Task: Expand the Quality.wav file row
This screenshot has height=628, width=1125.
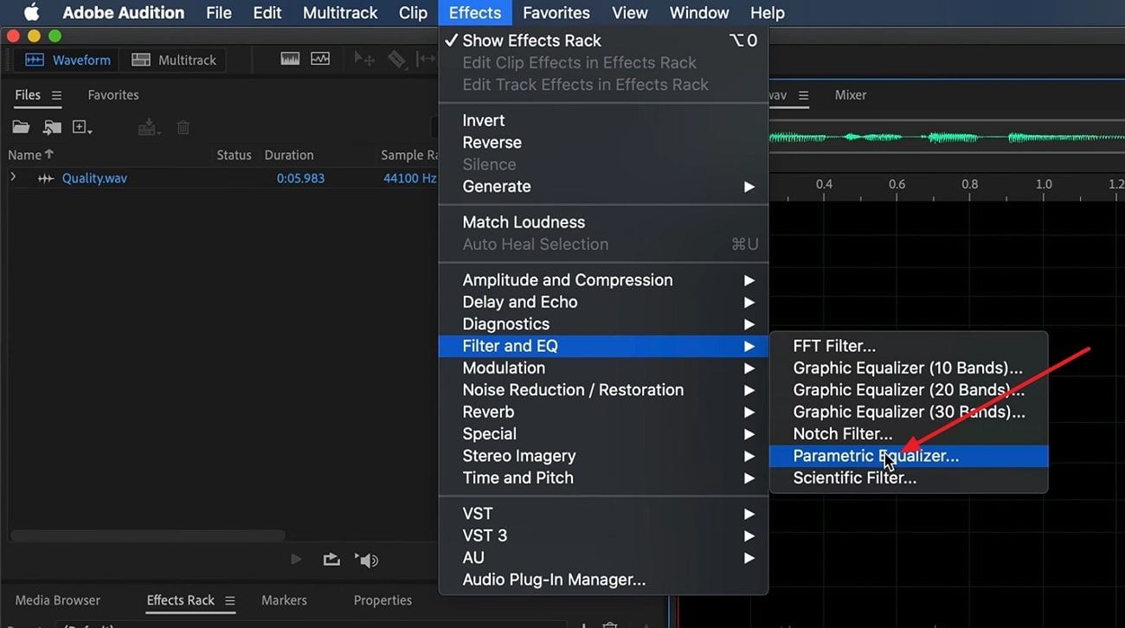Action: (x=13, y=177)
